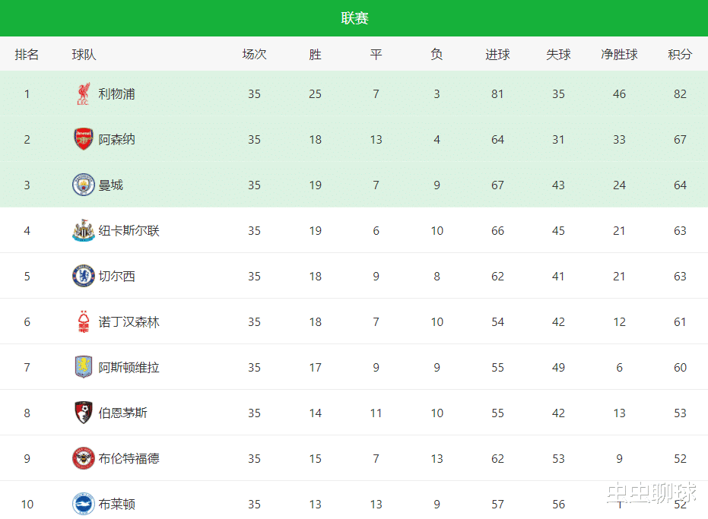Screen dimensions: 708x519
Task: Click the 进球 column header
Action: coord(497,55)
